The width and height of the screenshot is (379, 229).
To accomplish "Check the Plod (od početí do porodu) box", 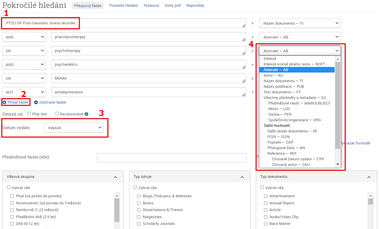I will 12,196.
